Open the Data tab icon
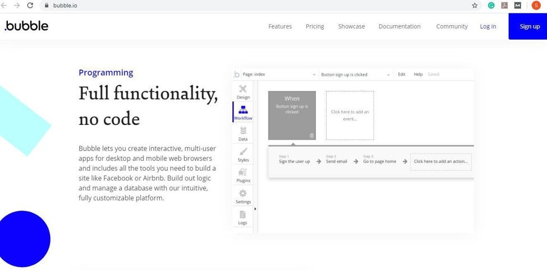 [x=243, y=131]
